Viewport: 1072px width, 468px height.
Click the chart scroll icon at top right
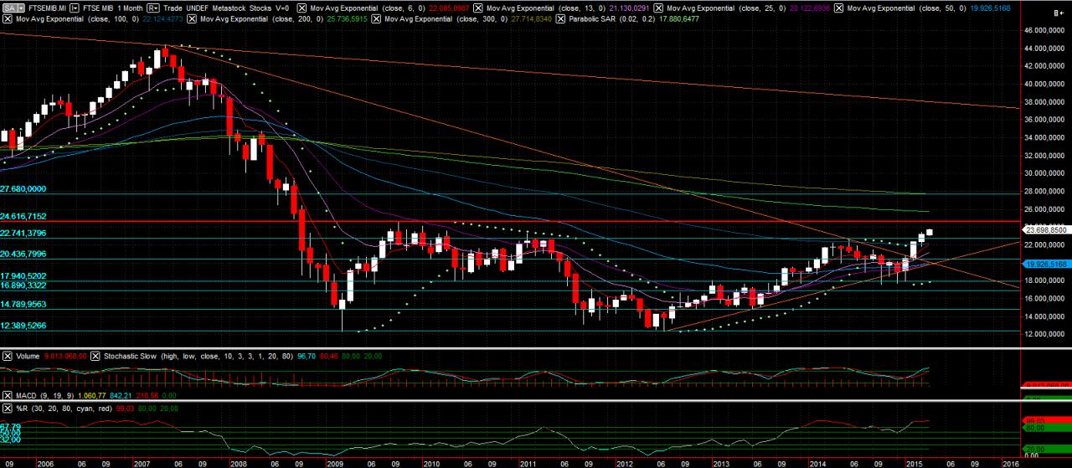point(1059,13)
